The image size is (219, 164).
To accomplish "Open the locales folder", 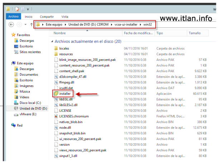I will click(64, 48).
